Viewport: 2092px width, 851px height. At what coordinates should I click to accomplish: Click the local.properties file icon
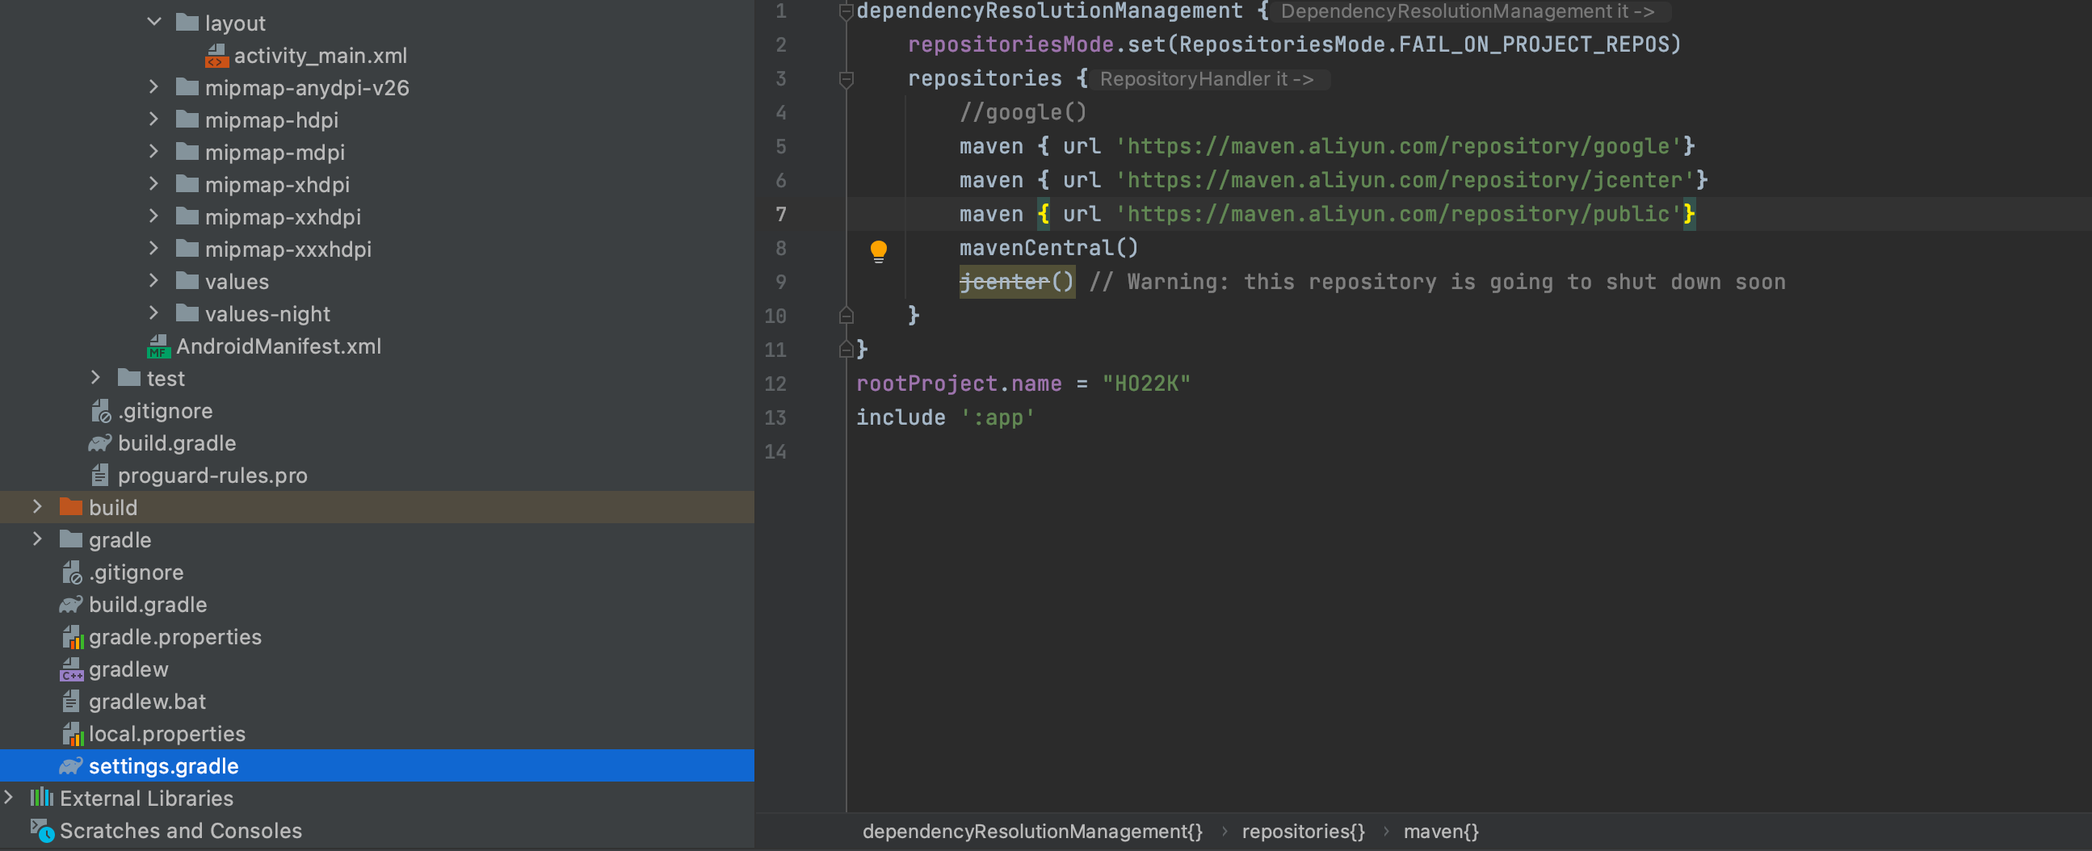[72, 733]
